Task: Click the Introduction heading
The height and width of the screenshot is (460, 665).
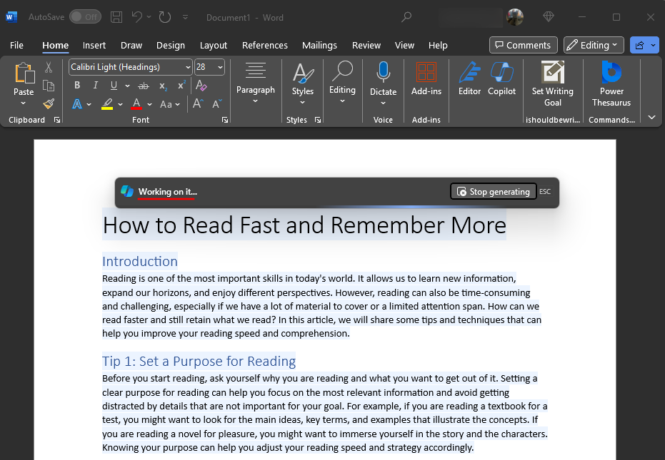Action: (140, 261)
